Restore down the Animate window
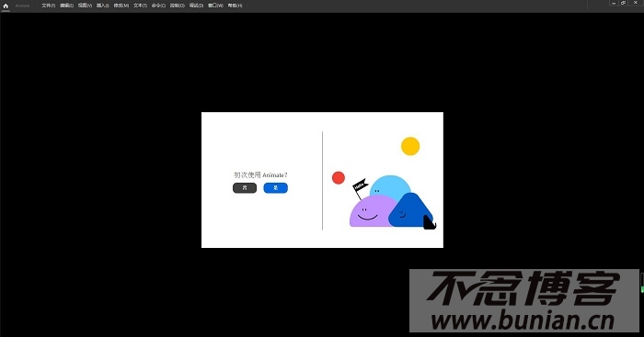 (x=624, y=3)
